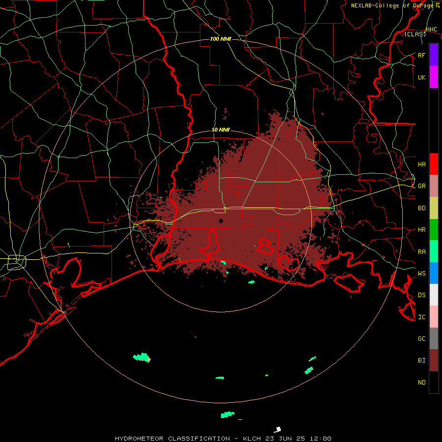This screenshot has width=442, height=442.
Task: Click the light green RA rain swatch
Action: pyautogui.click(x=434, y=251)
